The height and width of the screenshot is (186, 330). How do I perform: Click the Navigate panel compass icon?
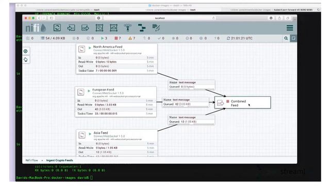click(x=25, y=51)
